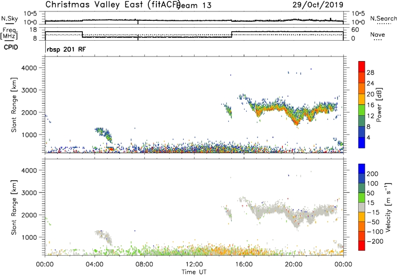Click the Power [dB] color bar label
Screen dimensions: 397x275
[x=379, y=105]
